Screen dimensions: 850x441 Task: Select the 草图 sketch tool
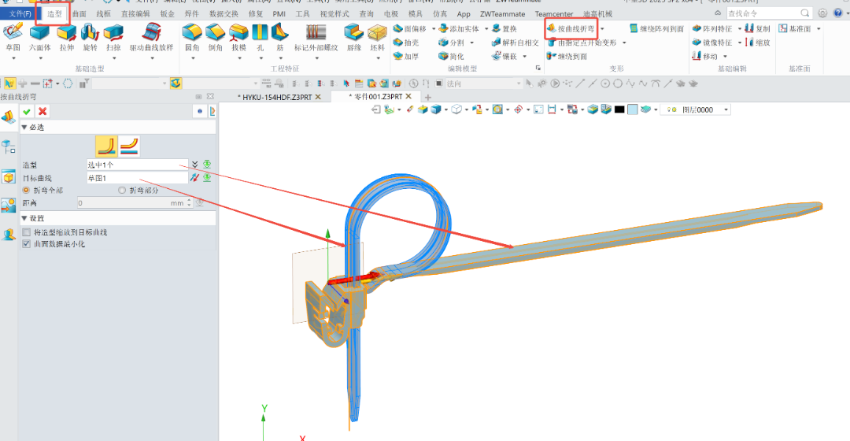pos(13,37)
